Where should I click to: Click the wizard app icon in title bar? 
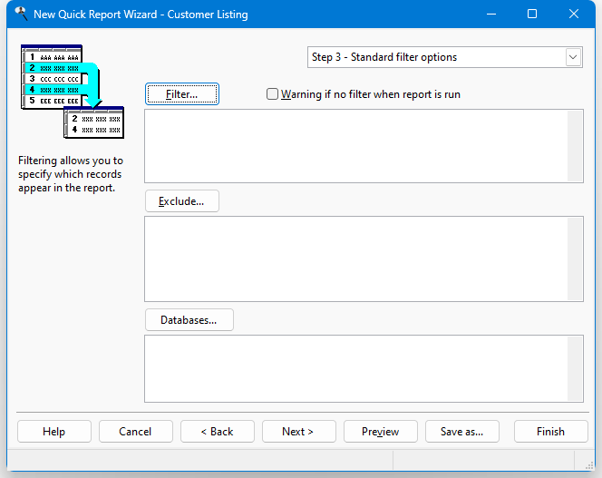coord(21,14)
